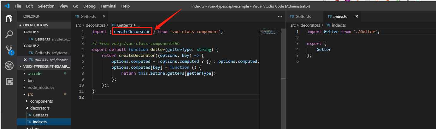Click line number 7 in left editor gutter

83,67
